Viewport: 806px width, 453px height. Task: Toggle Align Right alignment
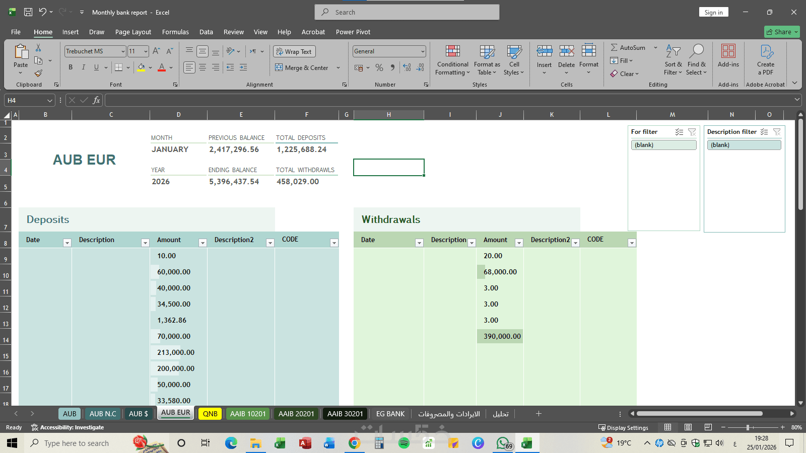(x=216, y=67)
